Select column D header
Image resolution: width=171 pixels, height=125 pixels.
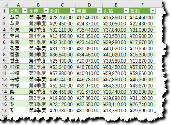(89, 5)
